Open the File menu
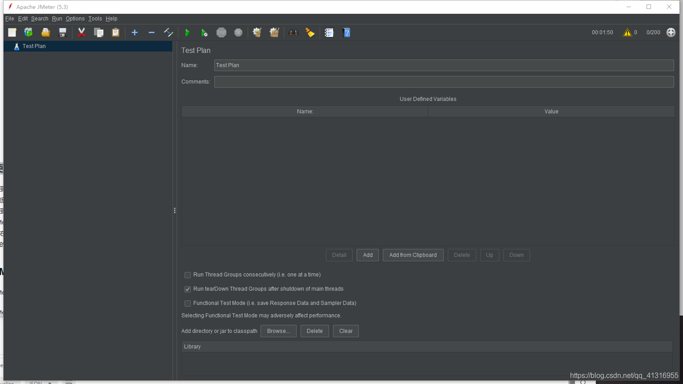The image size is (683, 384). (x=9, y=19)
